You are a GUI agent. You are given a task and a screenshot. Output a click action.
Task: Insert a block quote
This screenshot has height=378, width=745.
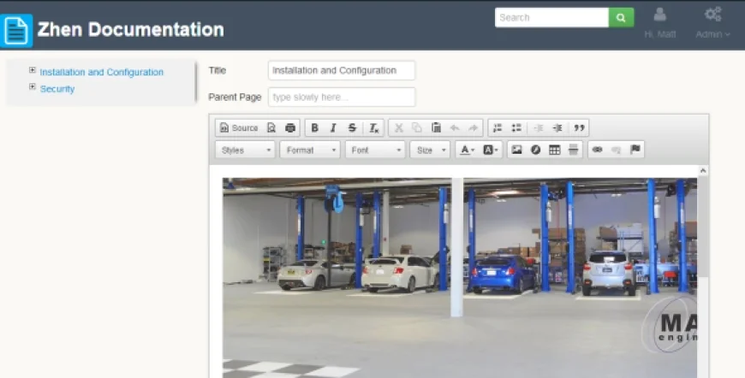click(x=580, y=127)
